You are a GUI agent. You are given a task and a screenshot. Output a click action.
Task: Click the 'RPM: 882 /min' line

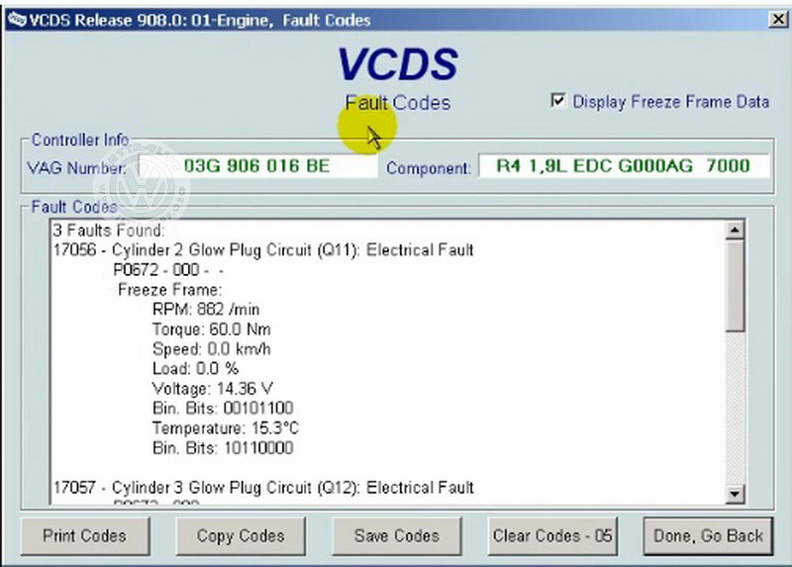[206, 309]
